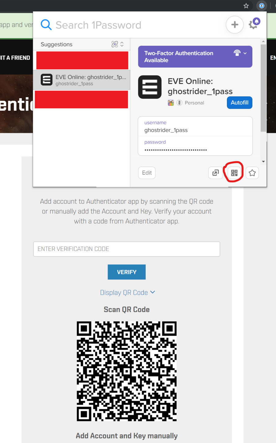
Task: Collapse the Display QR Code section
Action: [127, 292]
